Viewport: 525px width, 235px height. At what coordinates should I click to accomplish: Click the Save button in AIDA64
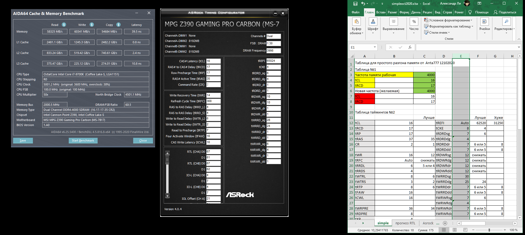click(x=23, y=140)
